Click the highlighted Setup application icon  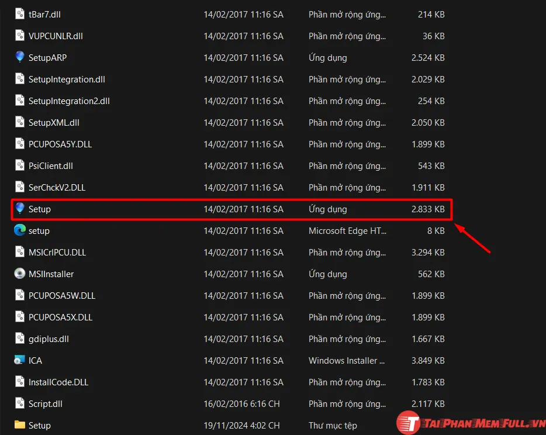click(x=20, y=209)
